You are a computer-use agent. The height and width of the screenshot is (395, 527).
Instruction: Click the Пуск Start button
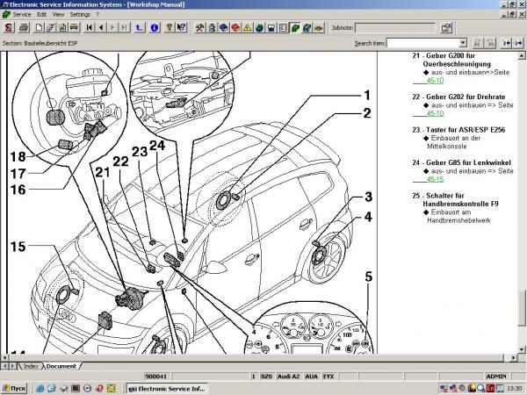(x=14, y=389)
